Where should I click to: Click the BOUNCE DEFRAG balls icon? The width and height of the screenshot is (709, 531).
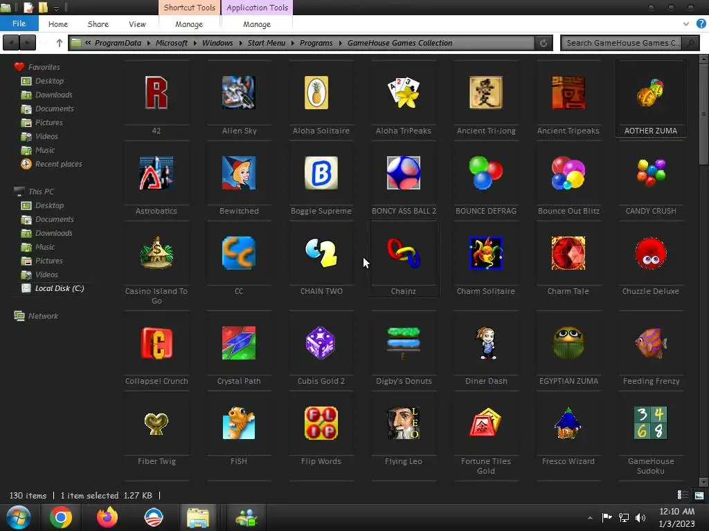point(485,173)
